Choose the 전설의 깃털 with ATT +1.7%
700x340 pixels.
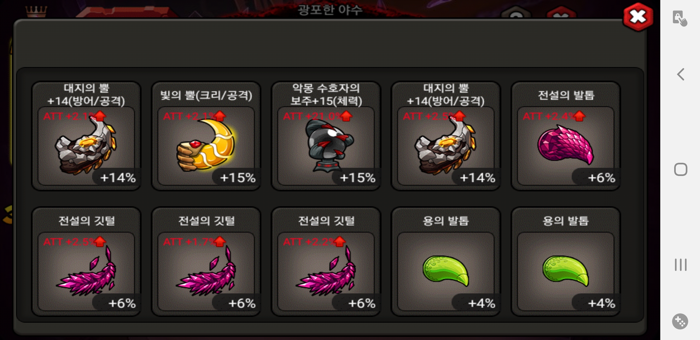click(206, 261)
